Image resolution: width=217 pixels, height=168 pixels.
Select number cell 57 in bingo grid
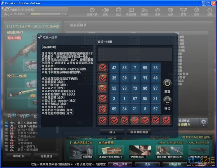coord(156,109)
